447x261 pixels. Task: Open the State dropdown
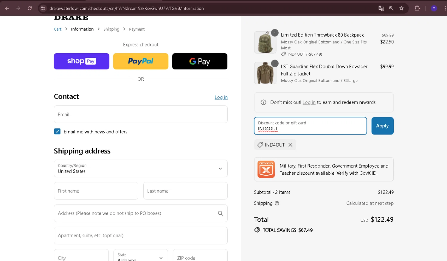point(141,255)
